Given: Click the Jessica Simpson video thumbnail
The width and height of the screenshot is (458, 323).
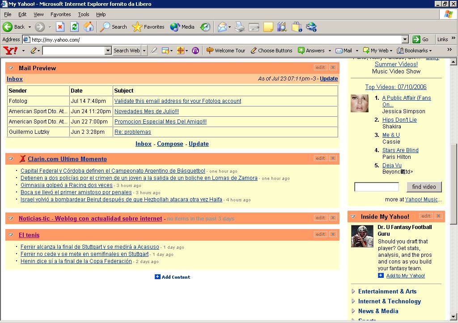Looking at the screenshot, I should click(359, 103).
